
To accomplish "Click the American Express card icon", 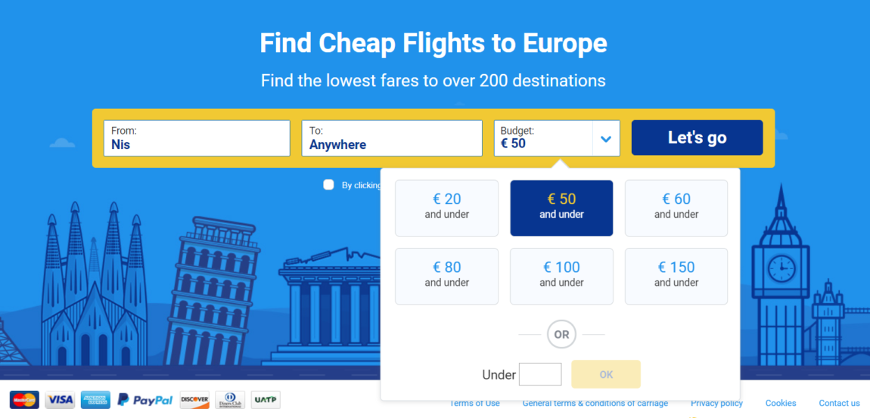I will (x=95, y=400).
